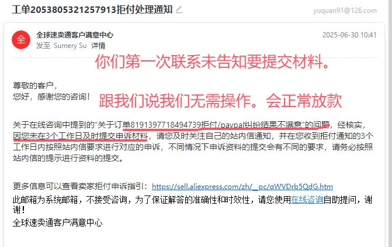Viewport: 392px width, 247px height.
Task: Click sender name 全球速卖通客户满意中心 in header
Action: click(x=75, y=35)
